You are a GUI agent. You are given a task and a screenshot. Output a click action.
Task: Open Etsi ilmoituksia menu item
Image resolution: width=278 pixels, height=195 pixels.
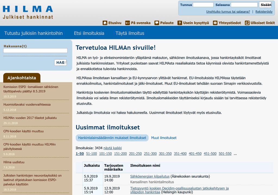89,33
